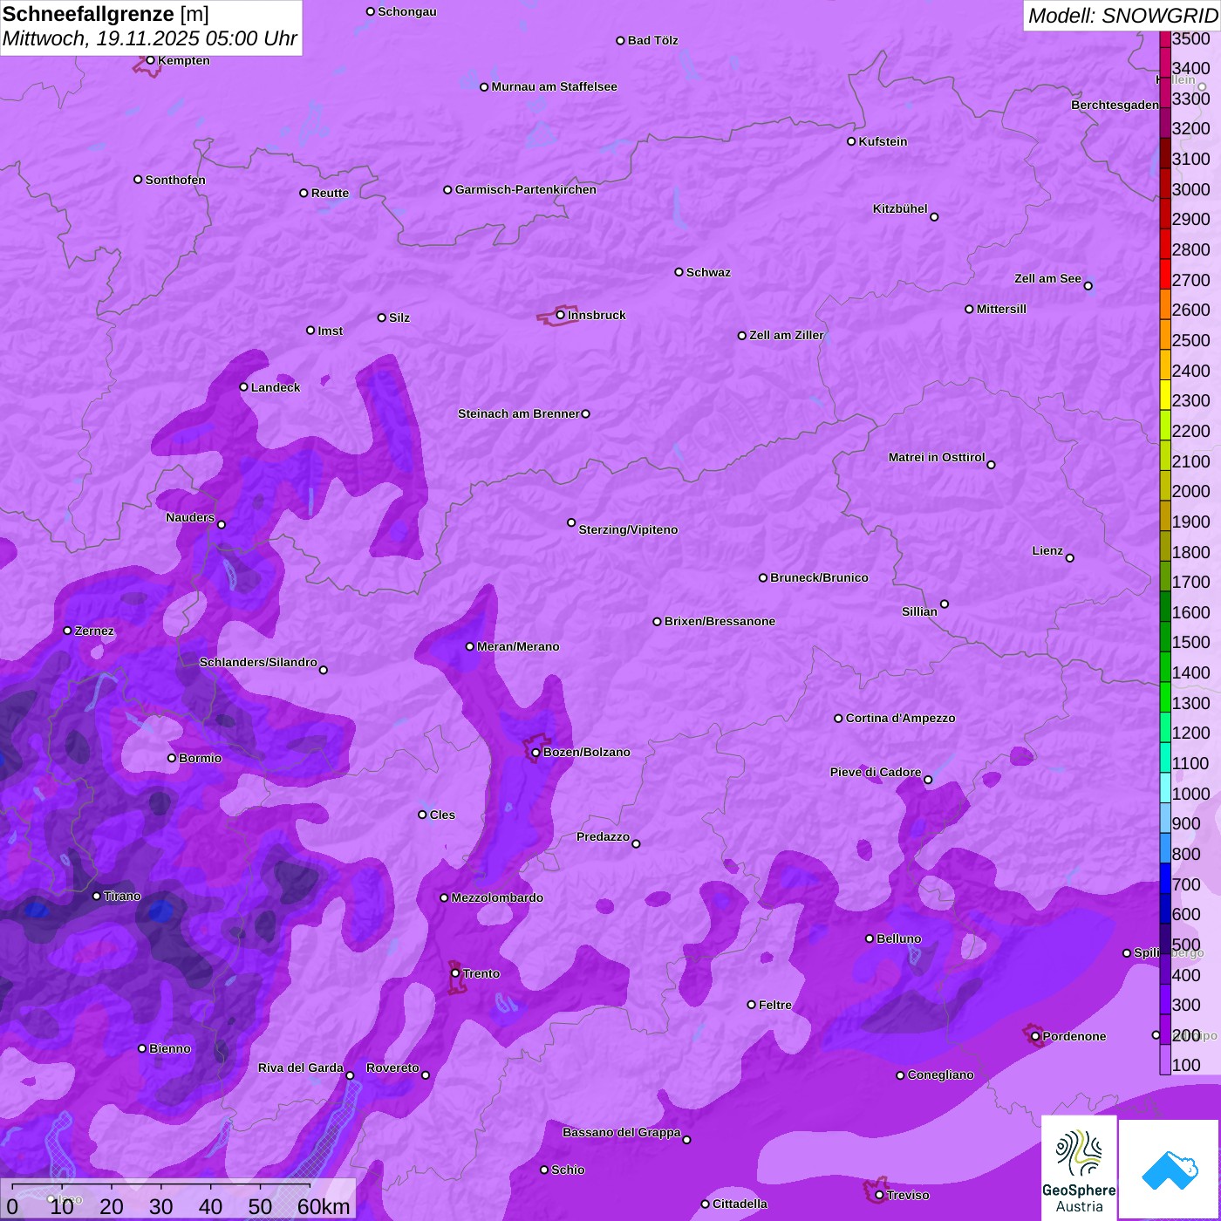Screen dimensions: 1221x1221
Task: Select the Berchtesgaden label
Action: 1115,105
